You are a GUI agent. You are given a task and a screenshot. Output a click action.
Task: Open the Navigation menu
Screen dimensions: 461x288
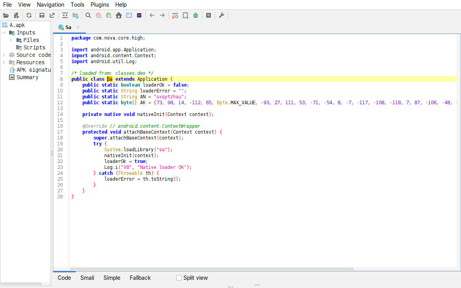pos(50,5)
